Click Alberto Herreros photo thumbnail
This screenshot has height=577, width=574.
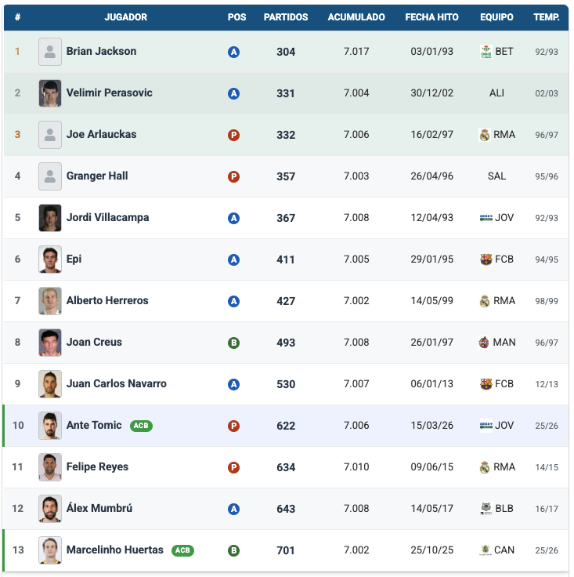[x=50, y=301]
